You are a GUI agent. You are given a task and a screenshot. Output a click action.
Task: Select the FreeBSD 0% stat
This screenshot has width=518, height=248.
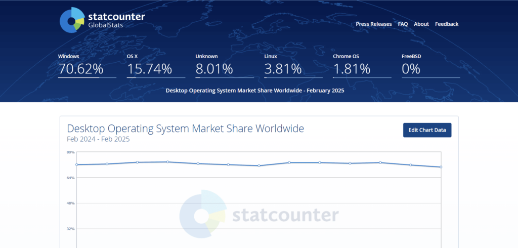tap(431, 66)
